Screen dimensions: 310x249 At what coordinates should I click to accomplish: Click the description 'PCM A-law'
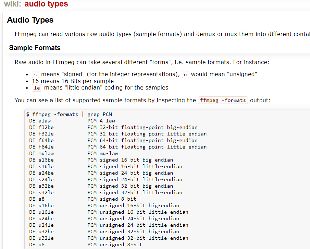tap(101, 121)
